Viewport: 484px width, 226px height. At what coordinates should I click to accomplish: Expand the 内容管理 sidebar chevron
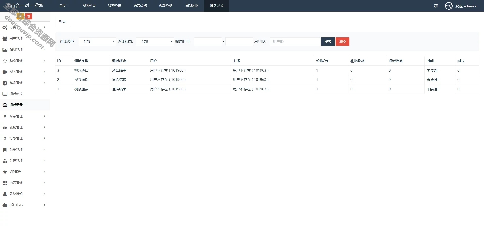coord(44,183)
